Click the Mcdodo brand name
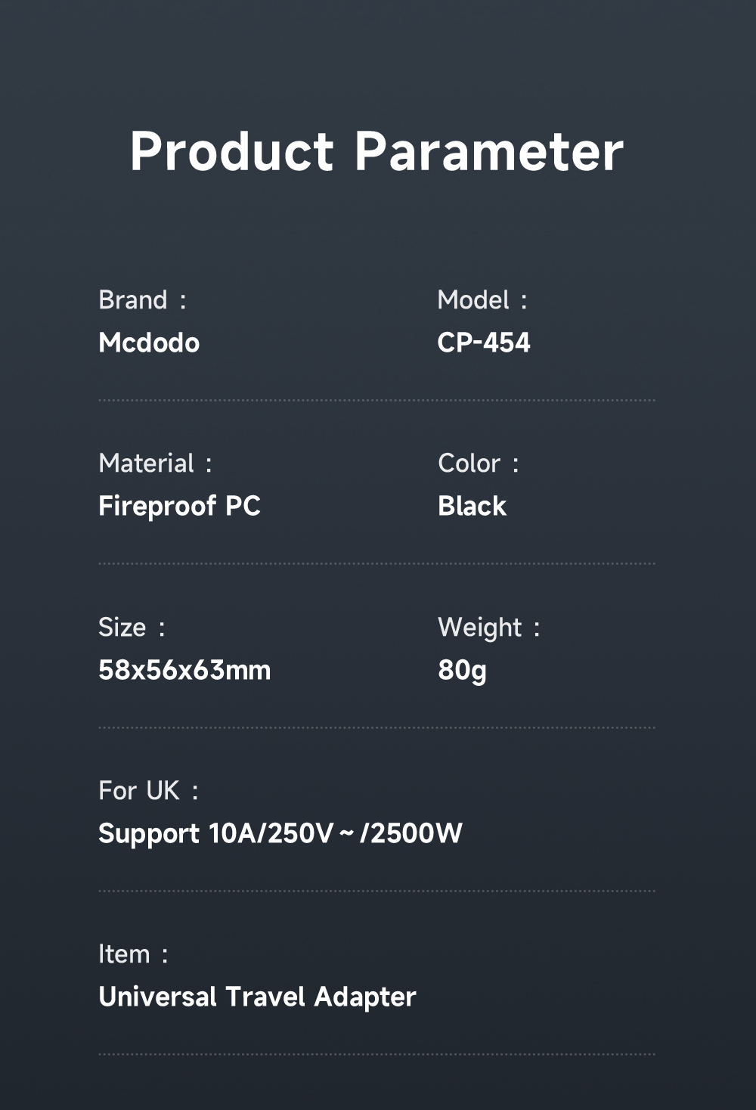Viewport: 756px width, 1110px height. pyautogui.click(x=149, y=343)
